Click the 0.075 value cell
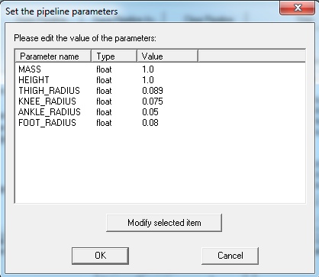This screenshot has width=319, height=277. point(153,101)
